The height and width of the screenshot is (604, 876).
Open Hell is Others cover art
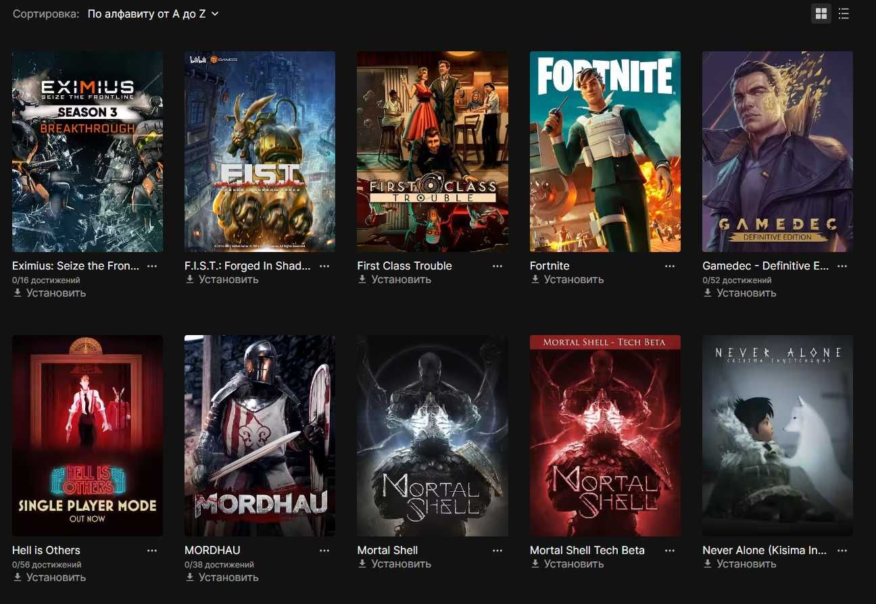(87, 436)
